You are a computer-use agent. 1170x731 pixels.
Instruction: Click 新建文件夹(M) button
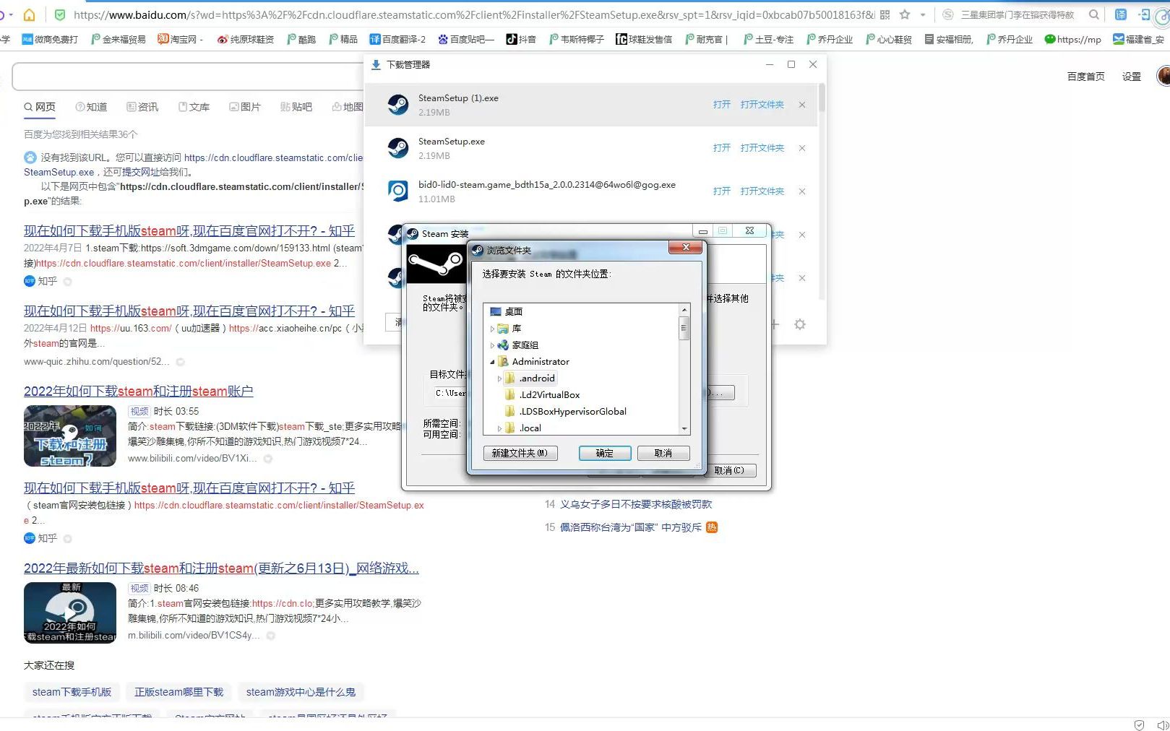pyautogui.click(x=520, y=454)
